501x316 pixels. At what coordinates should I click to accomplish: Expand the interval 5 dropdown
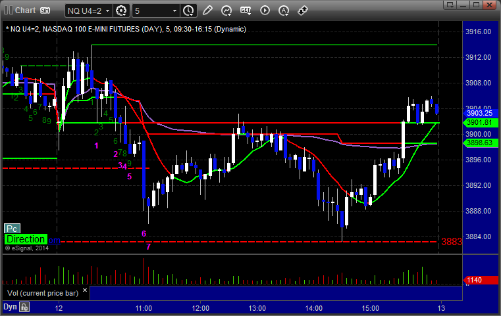(174, 11)
